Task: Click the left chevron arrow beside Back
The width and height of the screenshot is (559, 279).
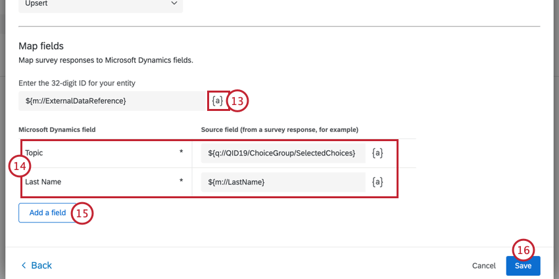Action: click(x=24, y=265)
